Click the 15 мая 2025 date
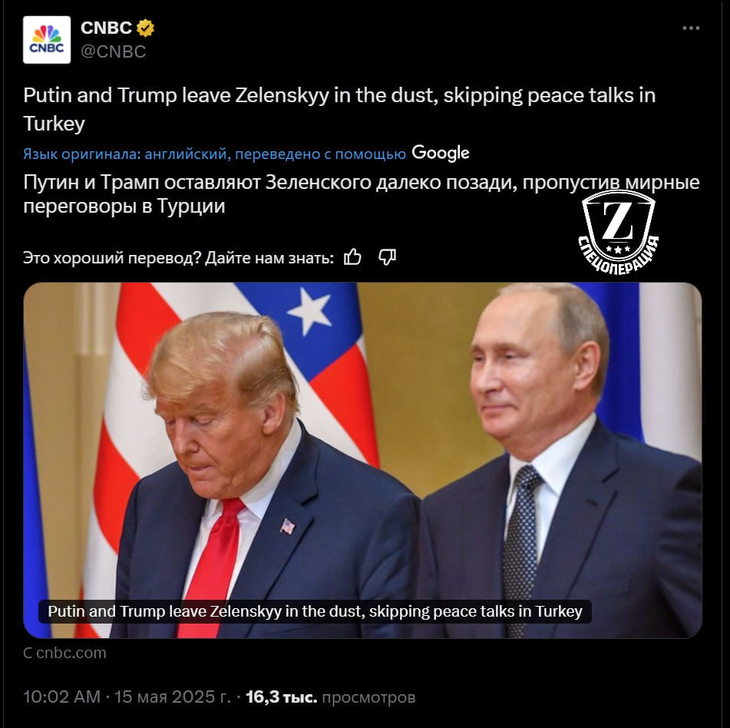 coord(173,697)
